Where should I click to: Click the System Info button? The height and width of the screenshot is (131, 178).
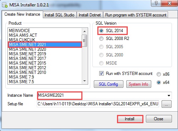[138, 84]
